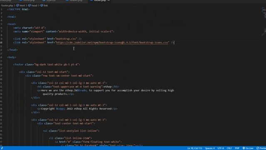Click the li class "list-inline-item" line

(x=70, y=138)
